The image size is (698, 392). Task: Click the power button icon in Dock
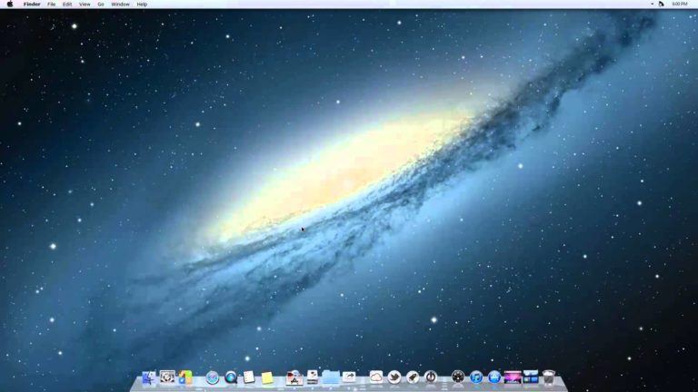pos(431,377)
